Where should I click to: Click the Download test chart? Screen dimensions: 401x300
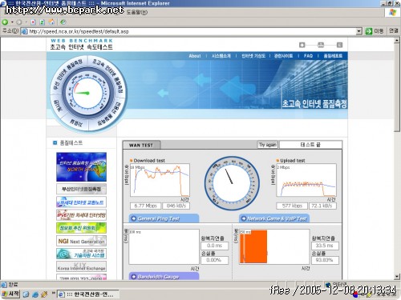pos(160,180)
